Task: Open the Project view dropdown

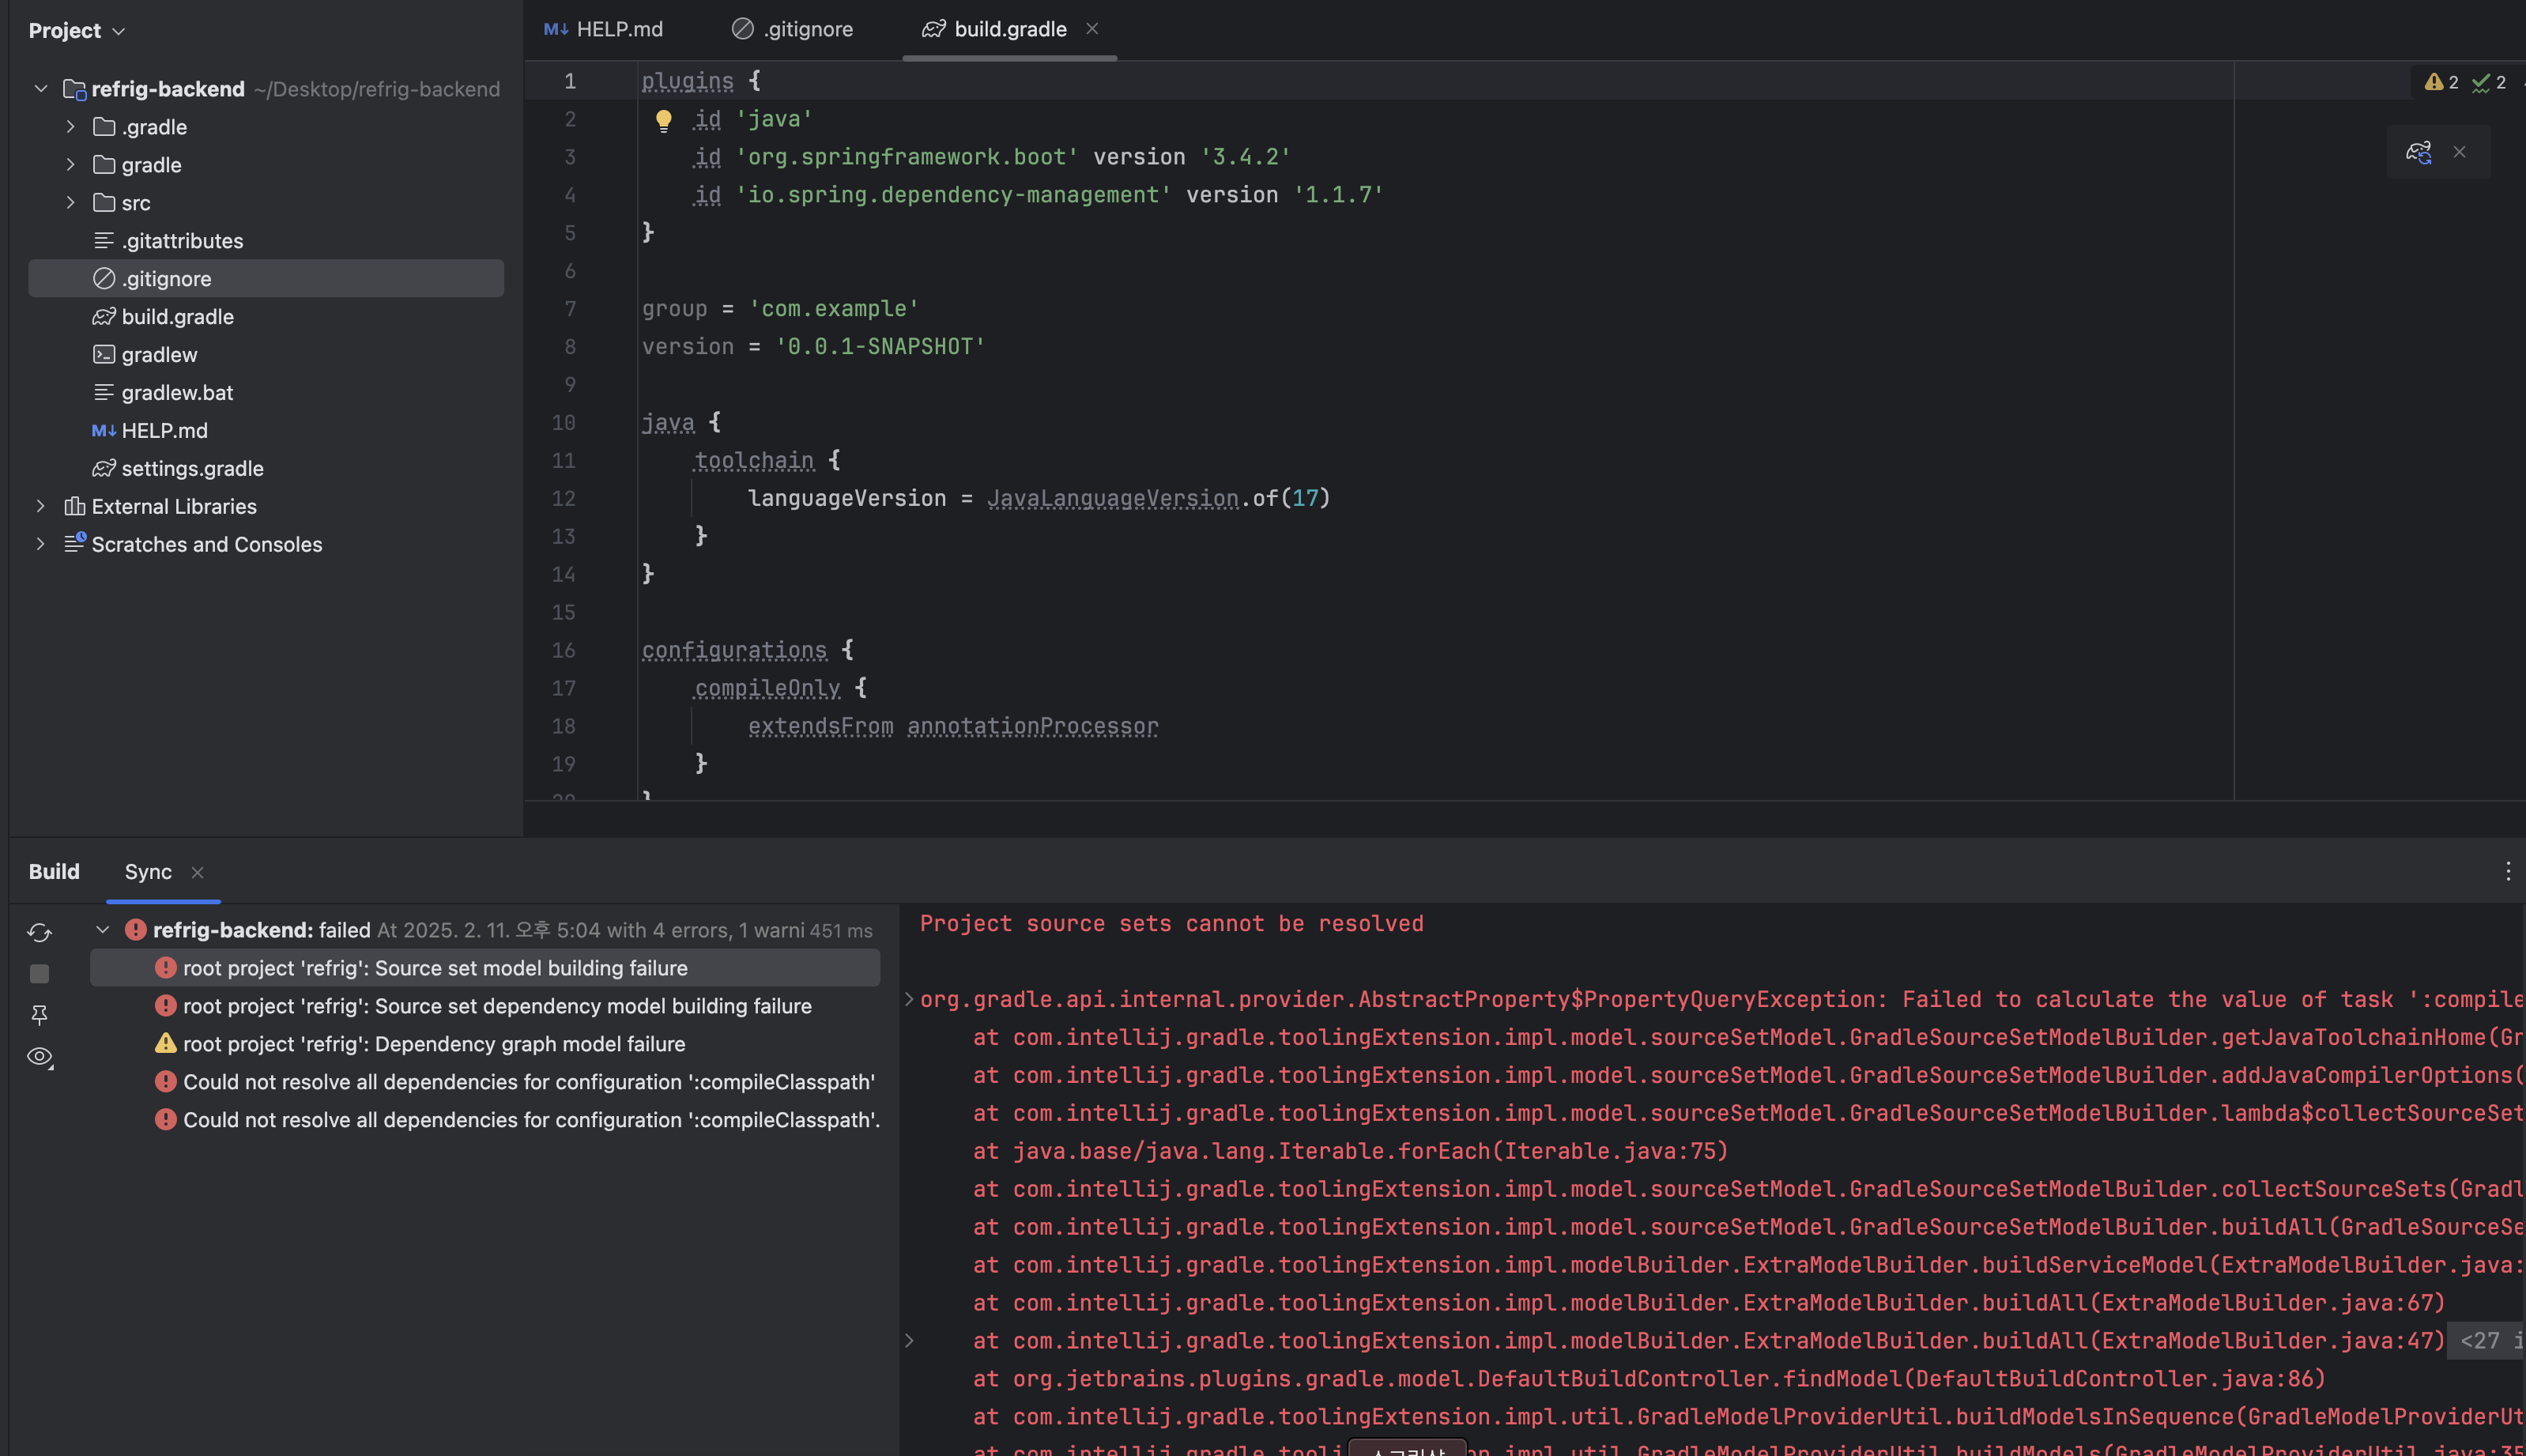Action: point(77,31)
